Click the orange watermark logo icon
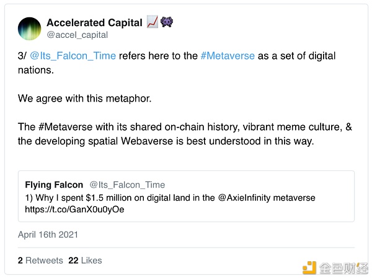Image resolution: width=372 pixels, height=278 pixels. [309, 267]
